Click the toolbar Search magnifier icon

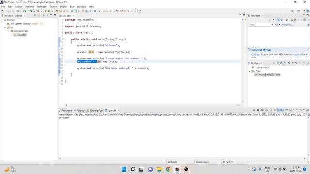point(292,11)
